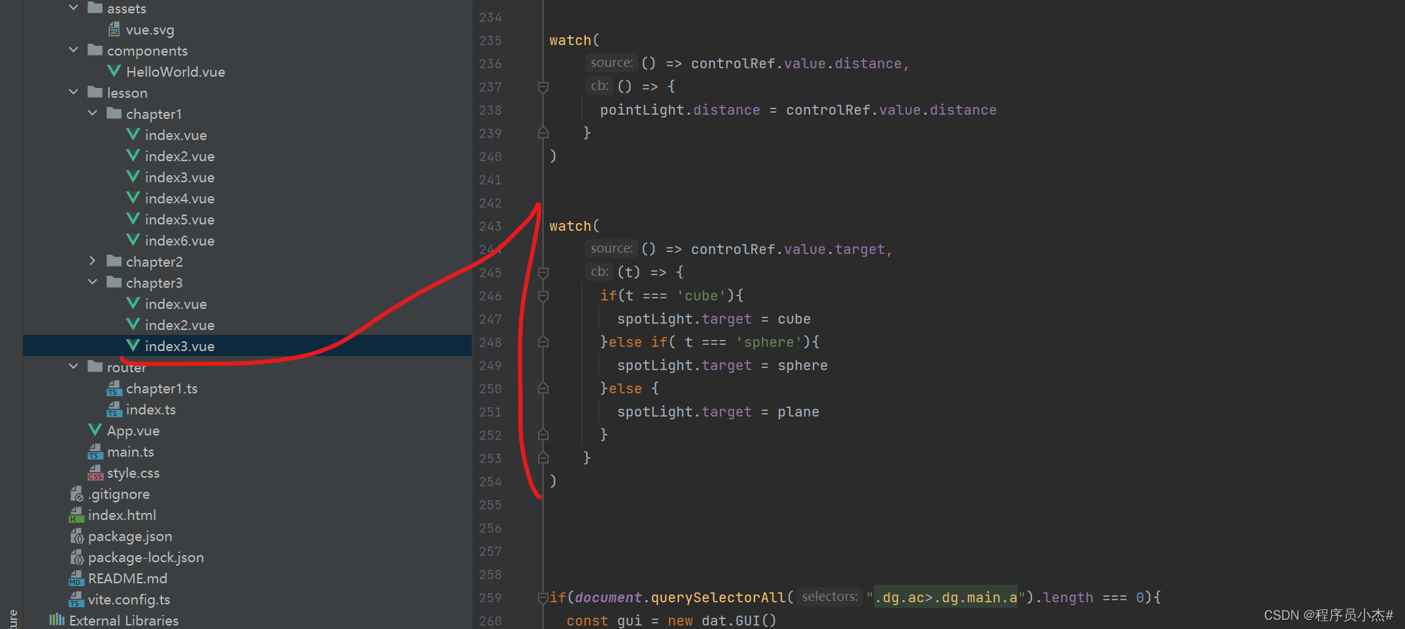Click the 'source:' hint on line 244
The height and width of the screenshot is (629, 1405).
tap(611, 248)
